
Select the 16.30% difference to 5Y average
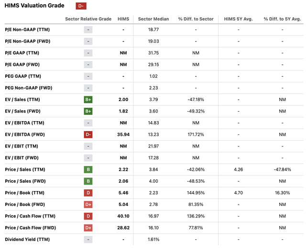[282, 193]
